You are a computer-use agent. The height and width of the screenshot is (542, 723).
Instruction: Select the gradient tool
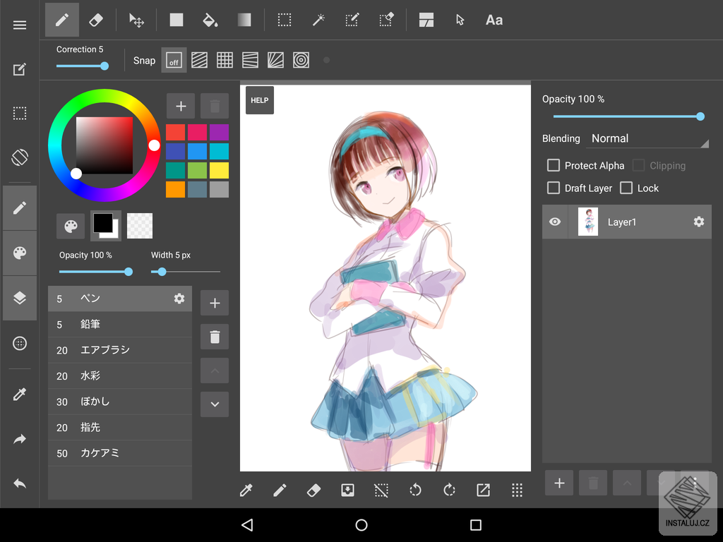point(244,20)
